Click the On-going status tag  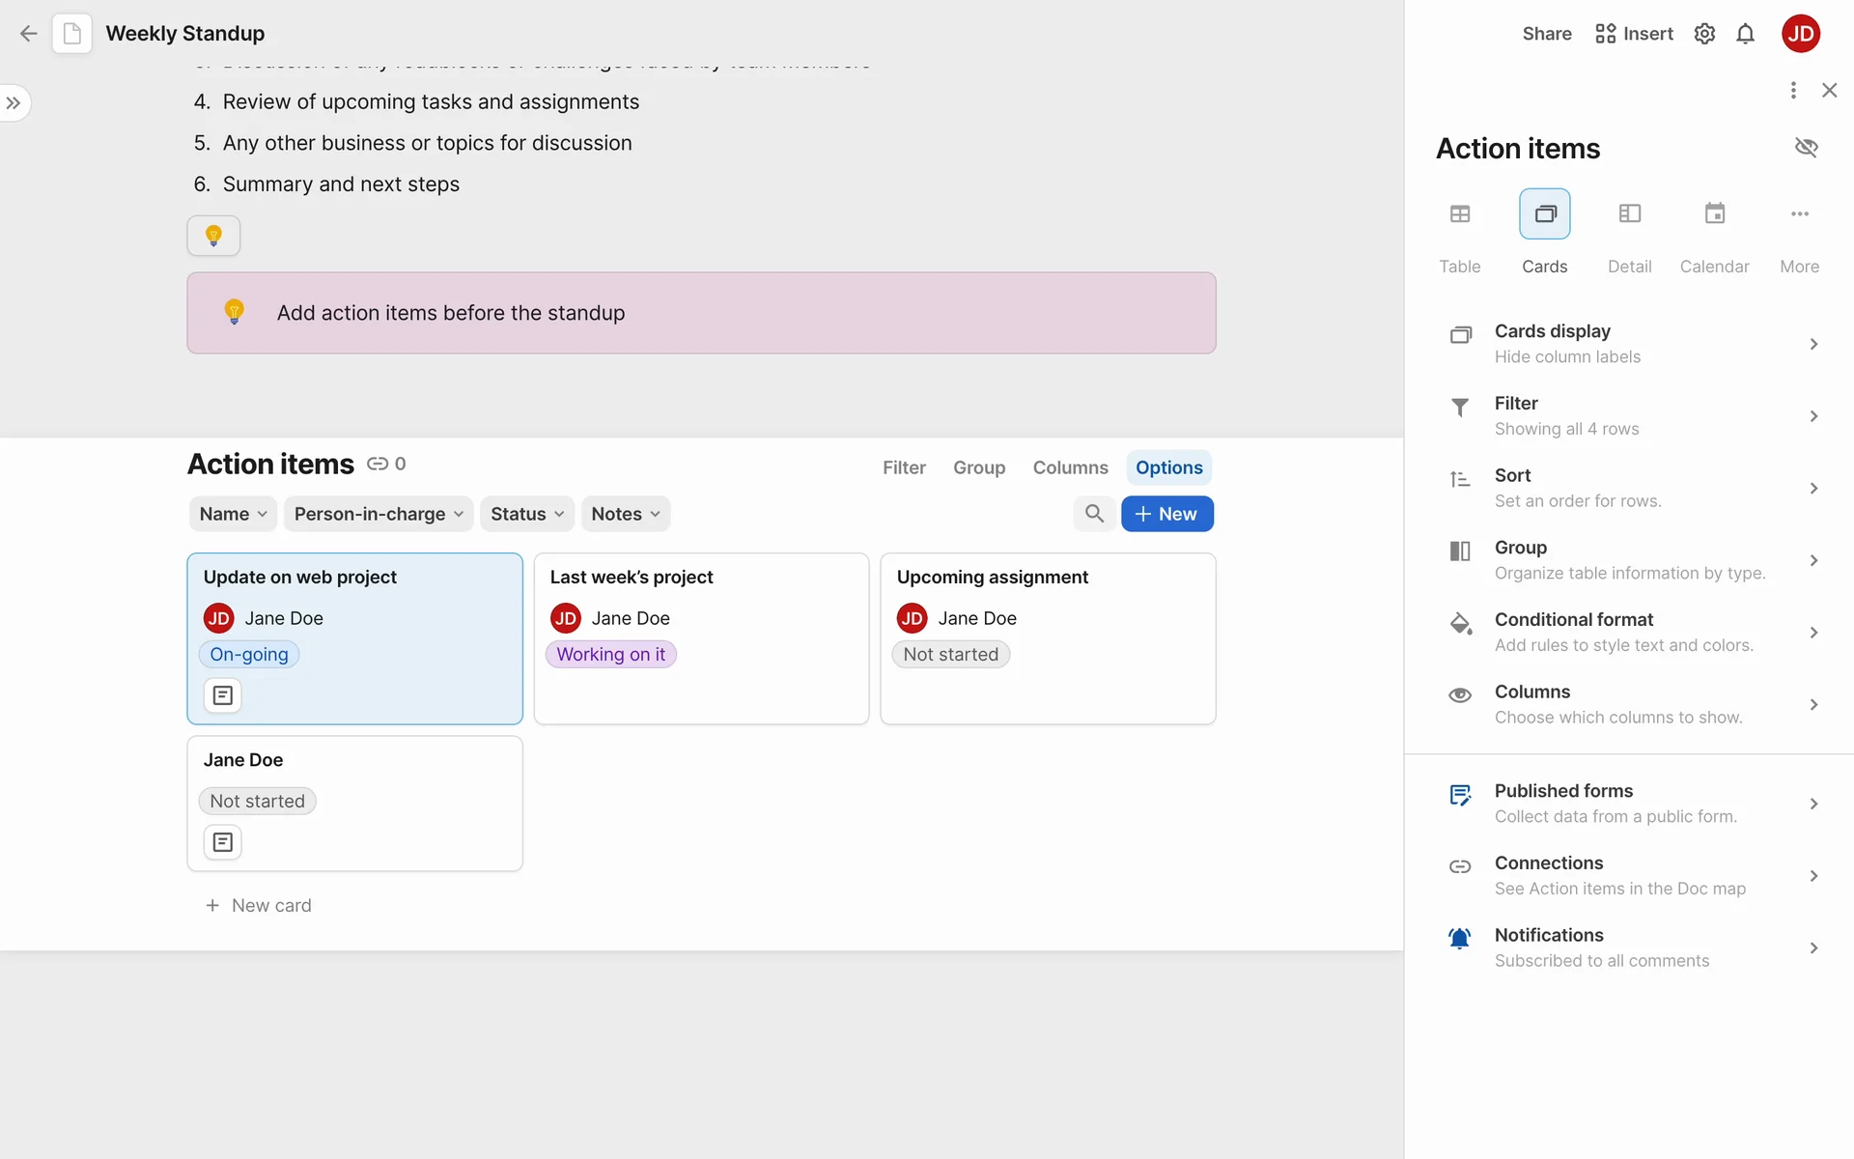click(x=249, y=655)
